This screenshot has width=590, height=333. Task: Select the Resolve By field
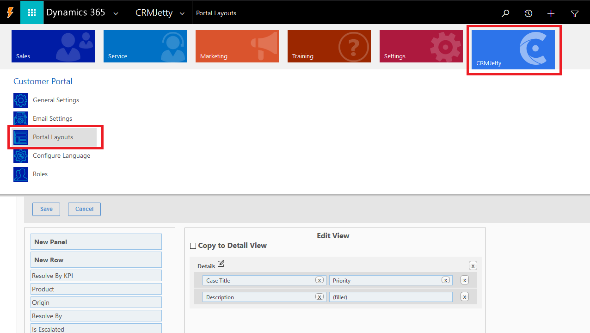96,316
